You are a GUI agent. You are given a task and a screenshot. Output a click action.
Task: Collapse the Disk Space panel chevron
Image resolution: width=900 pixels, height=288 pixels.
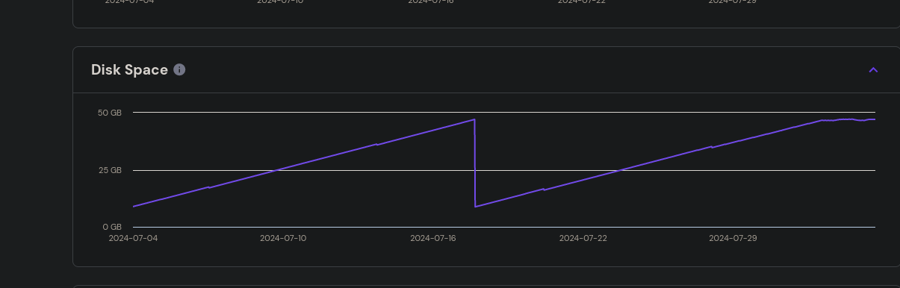tap(873, 70)
